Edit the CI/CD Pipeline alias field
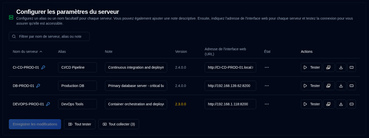Screen dimensions: 369x138 pyautogui.click(x=77, y=67)
